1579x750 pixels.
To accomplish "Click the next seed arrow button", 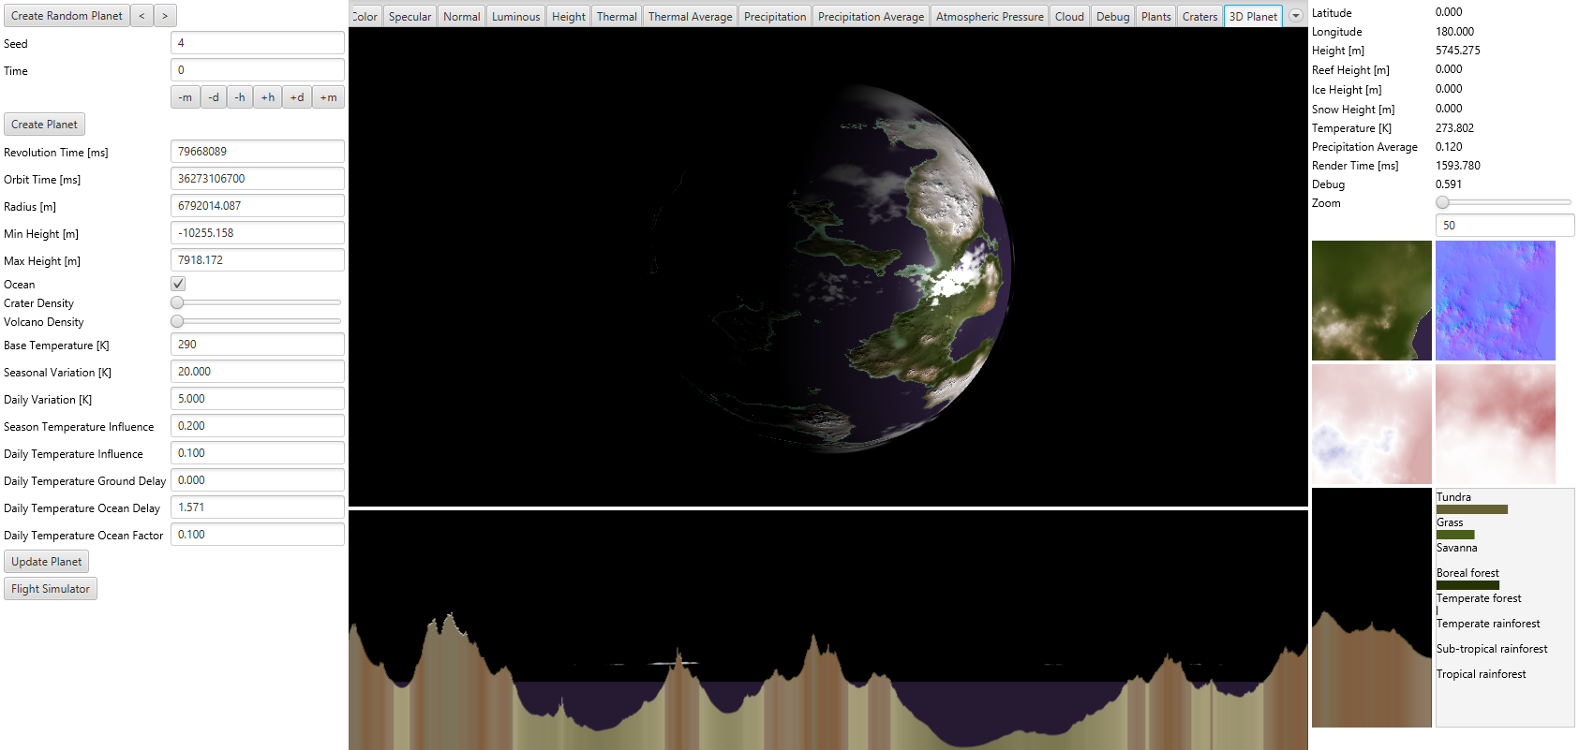I will pyautogui.click(x=165, y=16).
